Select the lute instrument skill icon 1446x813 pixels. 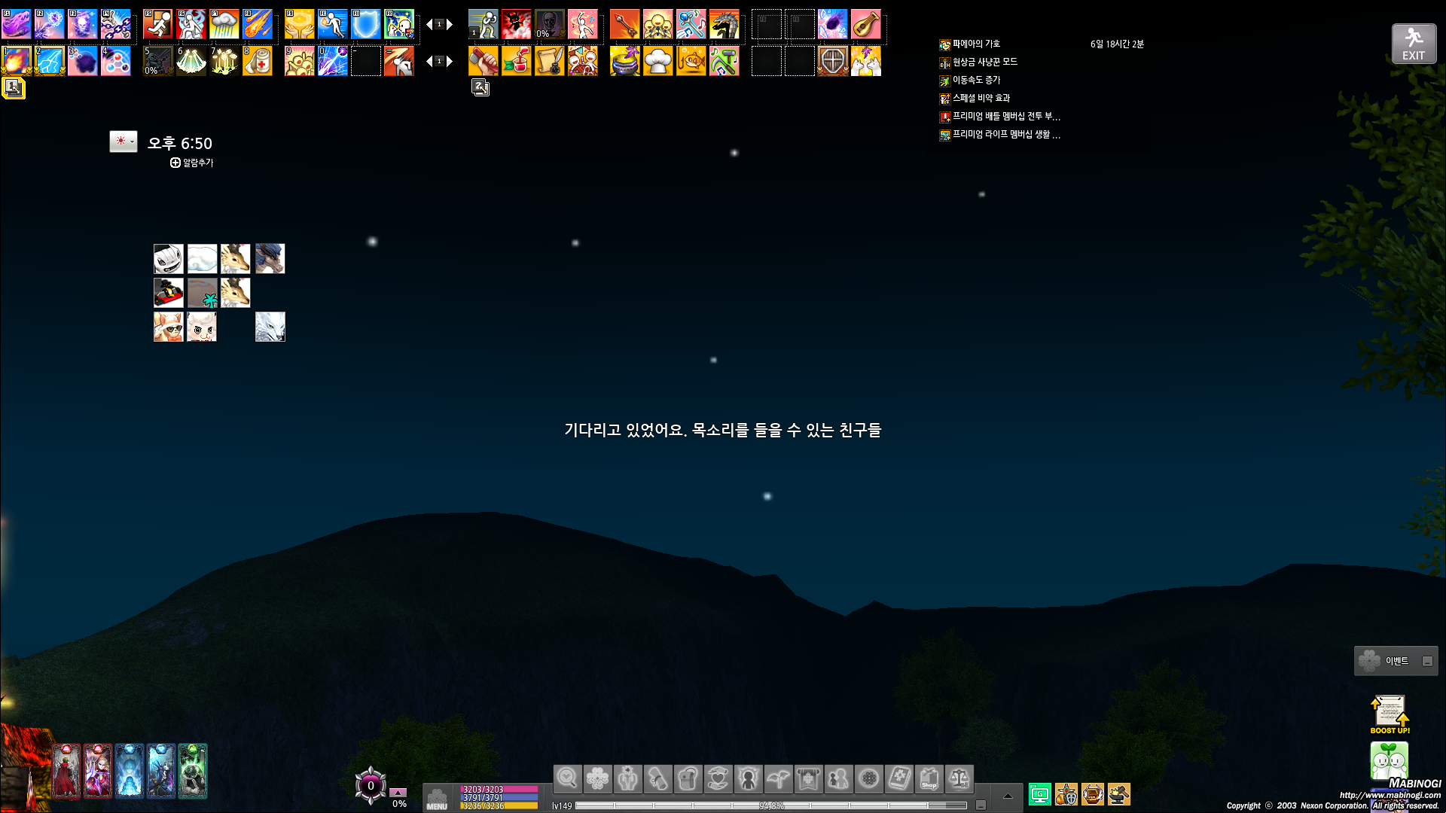click(866, 25)
